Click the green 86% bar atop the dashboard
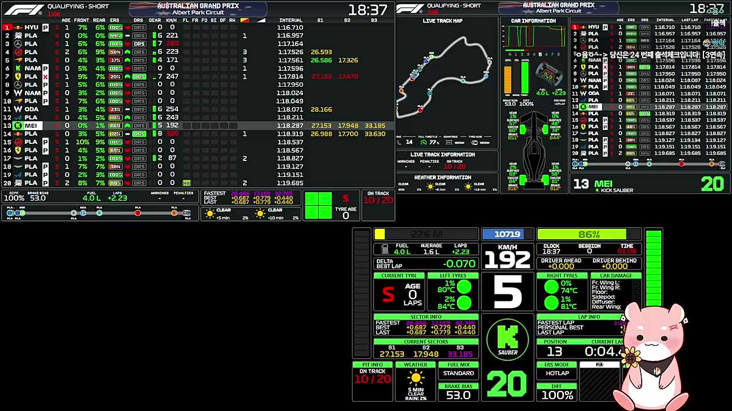 [589, 235]
